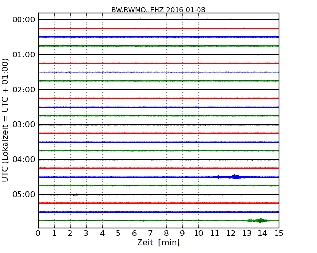Image resolution: width=317 pixels, height=253 pixels.
Task: Click x-axis tick label 0
Action: click(x=38, y=234)
